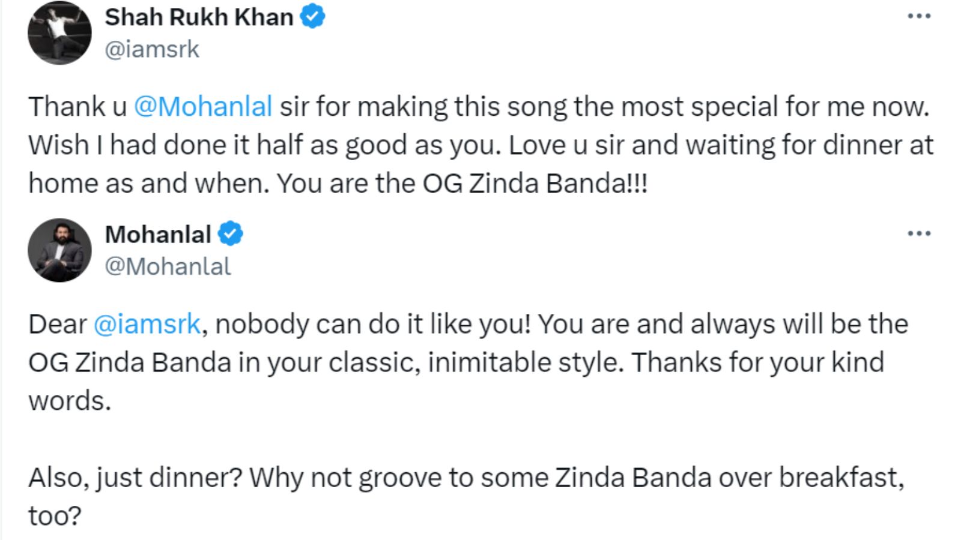
Task: Click the 'Also, just dinner?' question text
Action: [135, 478]
